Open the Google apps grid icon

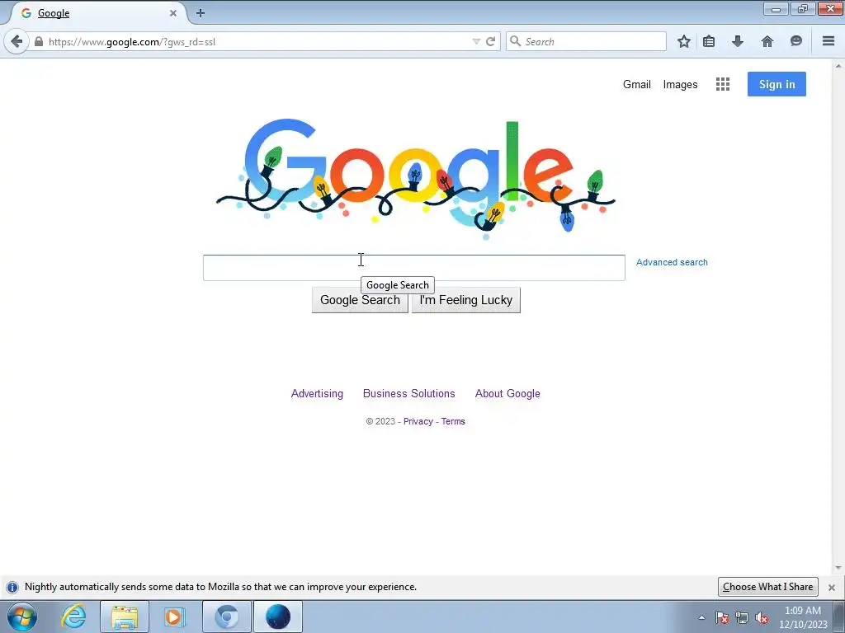723,84
